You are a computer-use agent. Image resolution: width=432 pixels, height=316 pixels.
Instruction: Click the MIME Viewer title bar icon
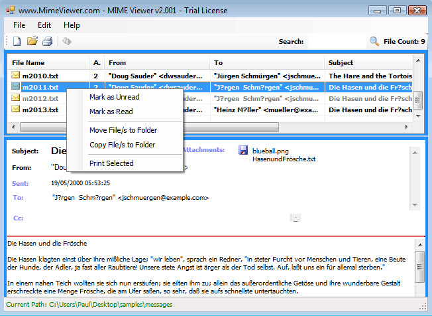pos(11,11)
